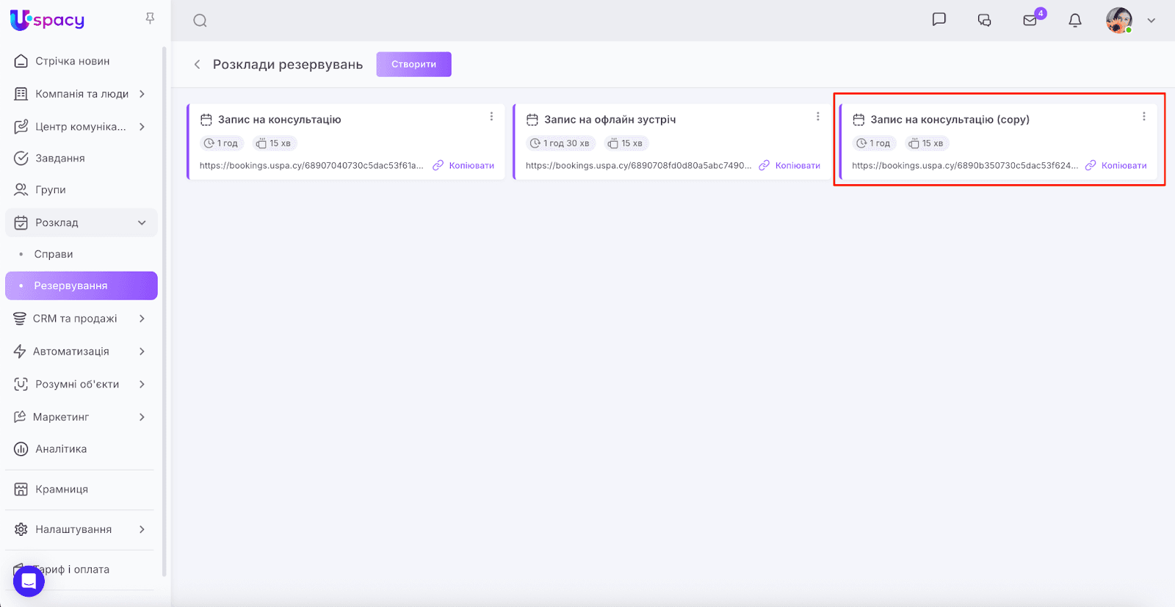Click the user avatar photo
This screenshot has height=607, width=1175.
click(1118, 21)
